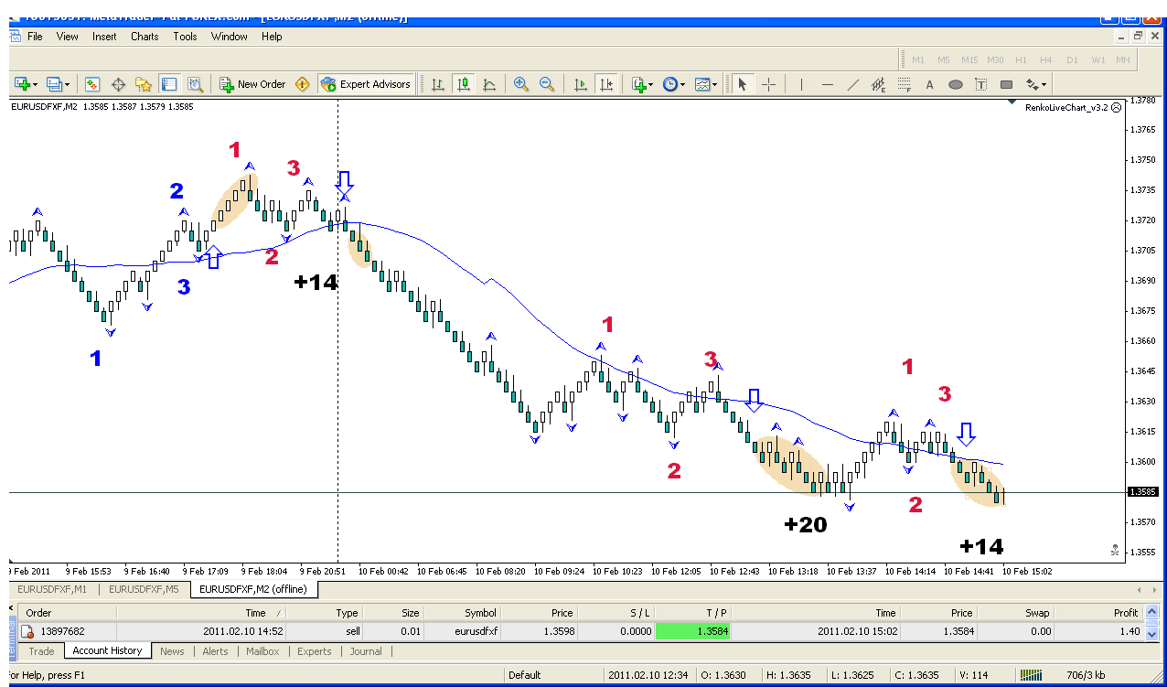Screen dimensions: 1167x687
Task: Toggle candlestick chart display mode
Action: [x=464, y=84]
